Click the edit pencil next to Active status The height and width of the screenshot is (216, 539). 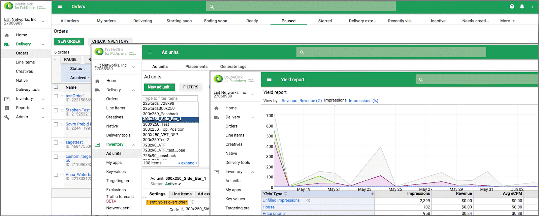180,184
